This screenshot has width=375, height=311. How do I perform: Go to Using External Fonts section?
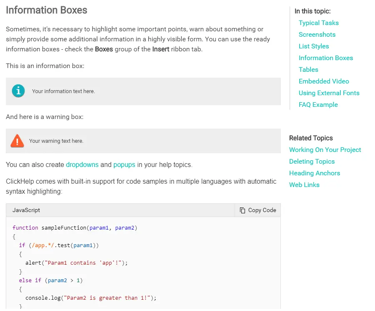[329, 93]
